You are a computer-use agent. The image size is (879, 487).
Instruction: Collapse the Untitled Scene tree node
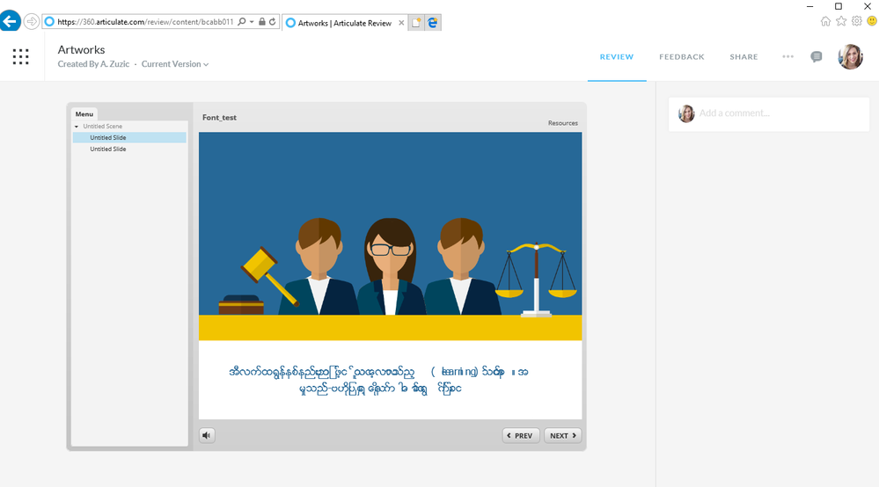tap(77, 127)
